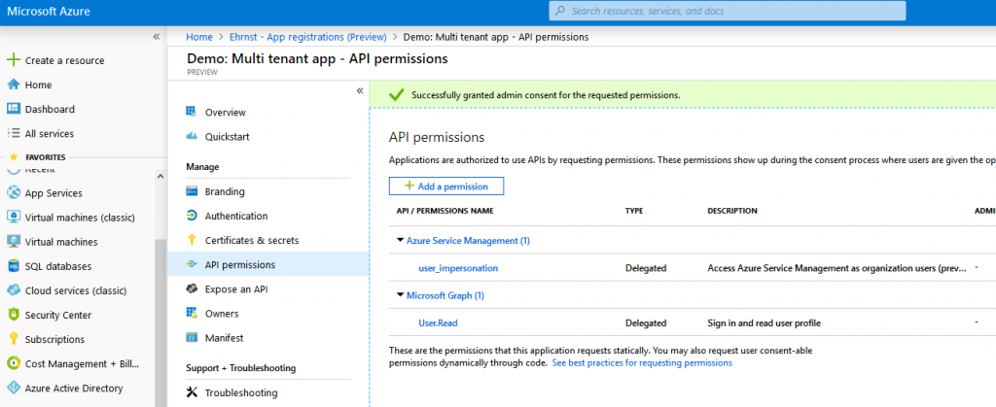The image size is (996, 407).
Task: Click the Manifest icon
Action: tap(192, 338)
